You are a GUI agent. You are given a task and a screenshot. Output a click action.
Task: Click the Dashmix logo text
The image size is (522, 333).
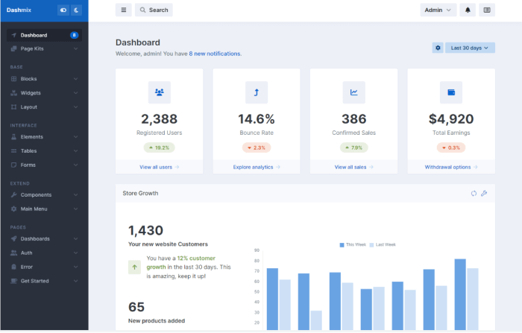point(19,10)
